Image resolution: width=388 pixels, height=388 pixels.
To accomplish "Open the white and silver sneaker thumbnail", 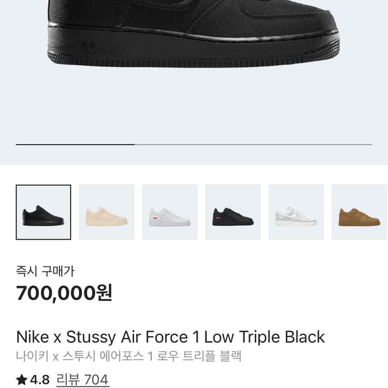I will pos(296,212).
